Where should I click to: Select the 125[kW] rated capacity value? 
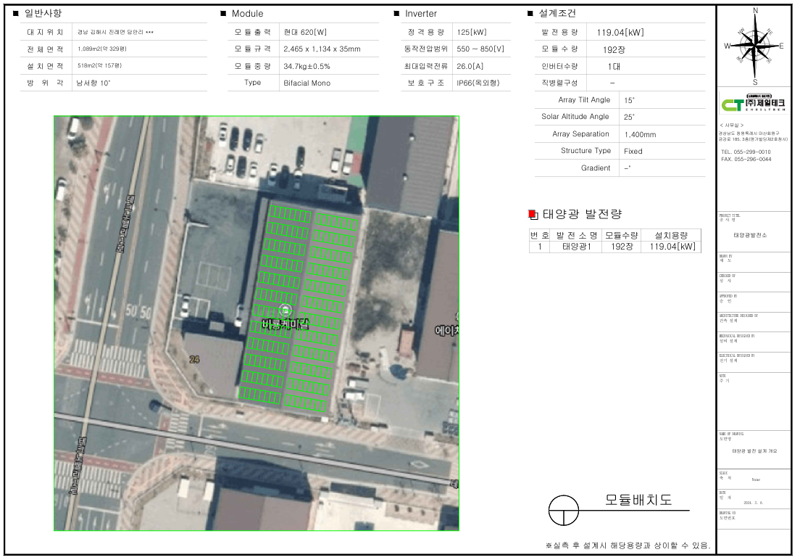(x=471, y=32)
